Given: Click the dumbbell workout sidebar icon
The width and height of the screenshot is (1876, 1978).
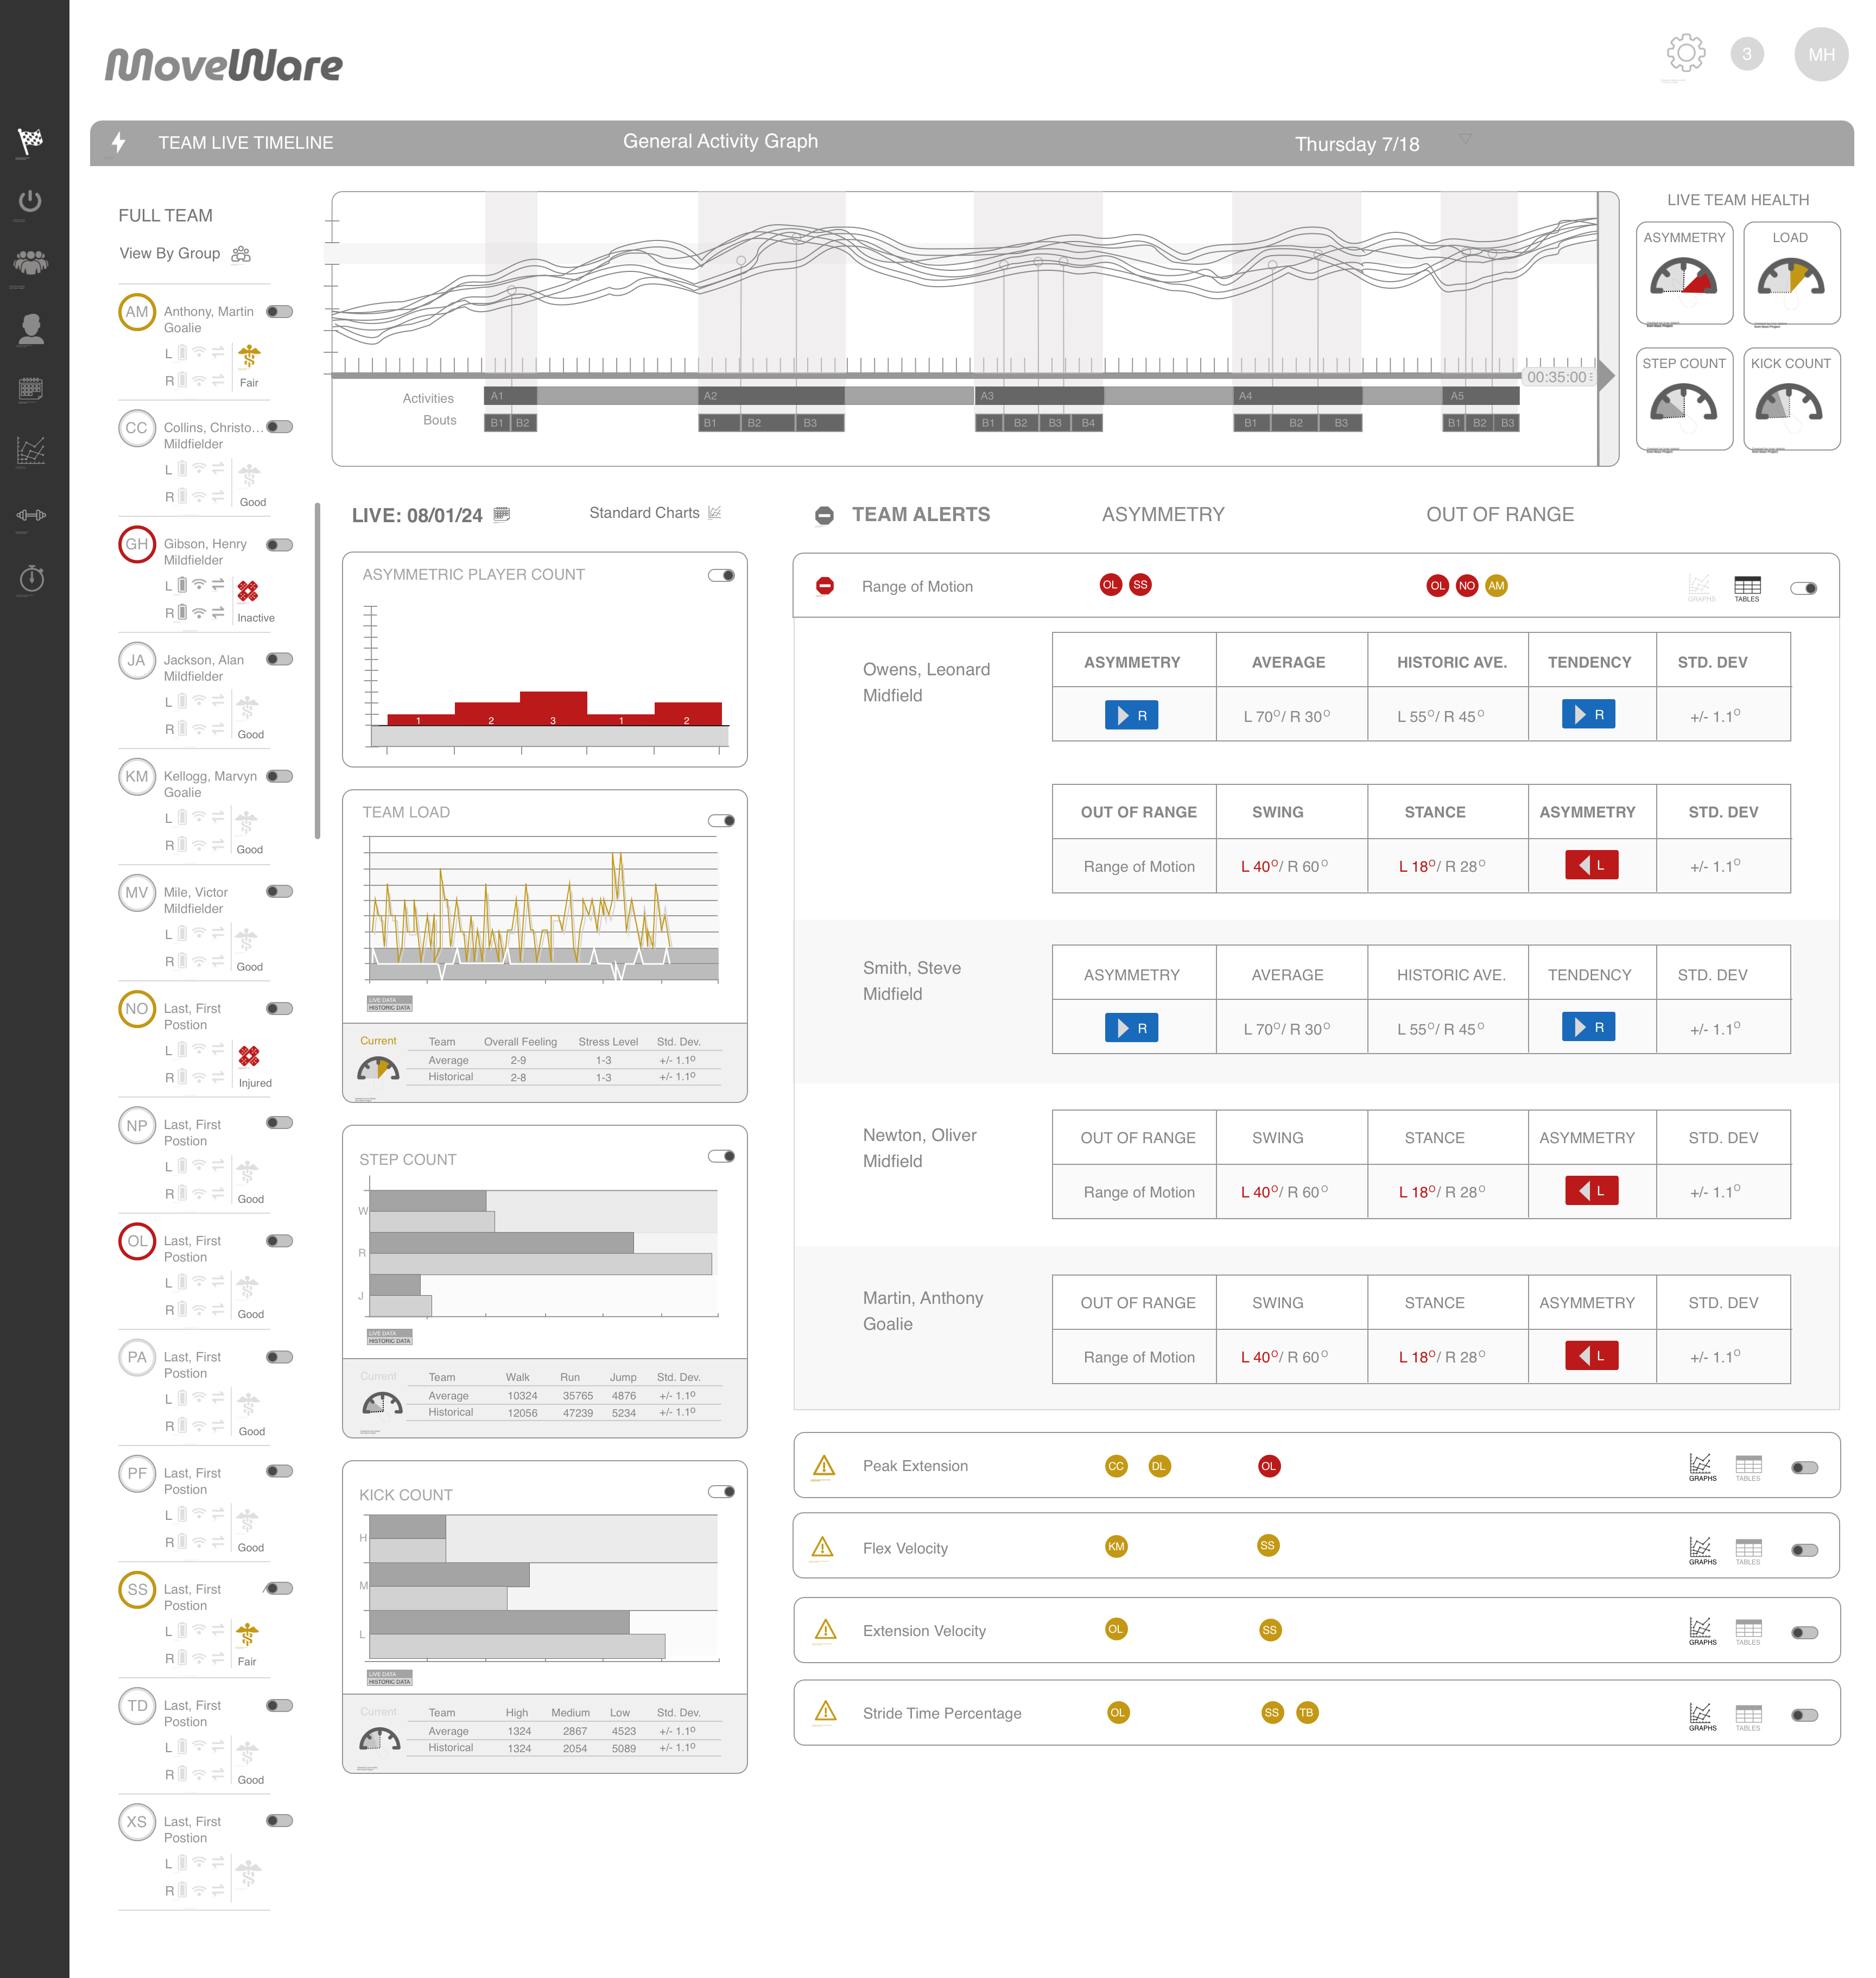Looking at the screenshot, I should click(31, 516).
